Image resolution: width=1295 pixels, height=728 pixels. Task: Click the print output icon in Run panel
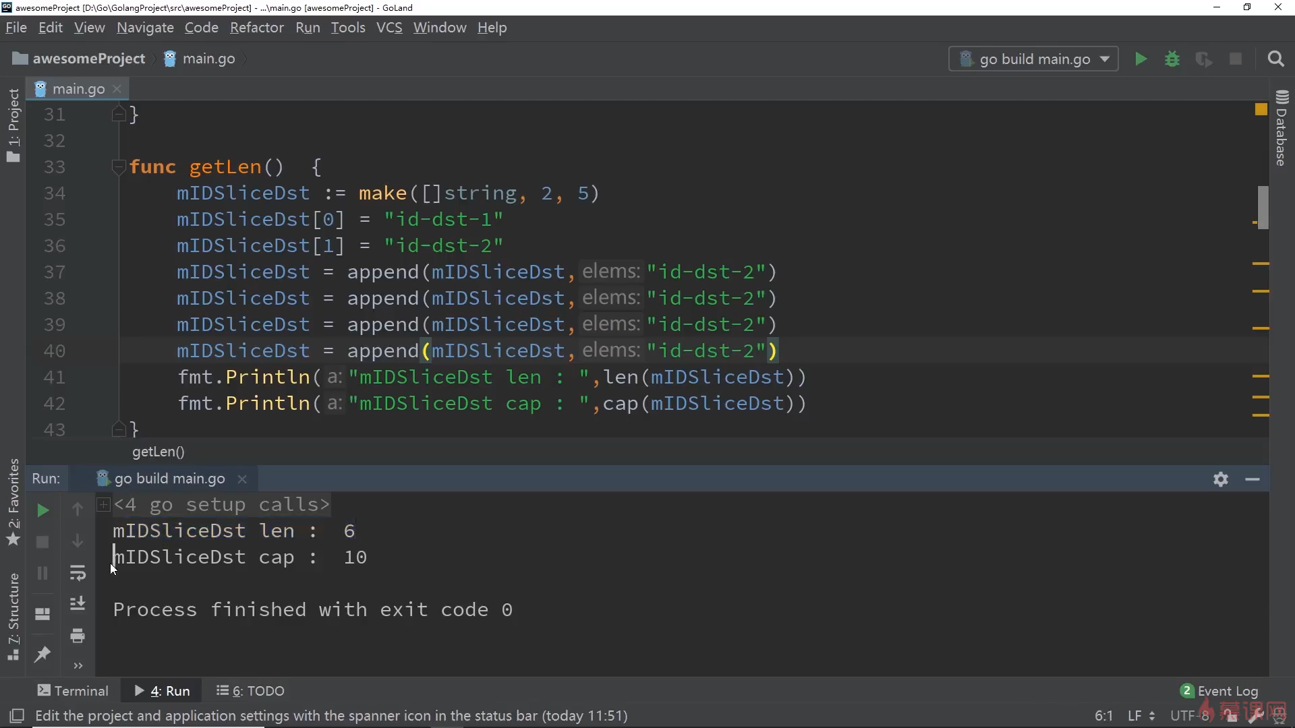click(x=78, y=636)
